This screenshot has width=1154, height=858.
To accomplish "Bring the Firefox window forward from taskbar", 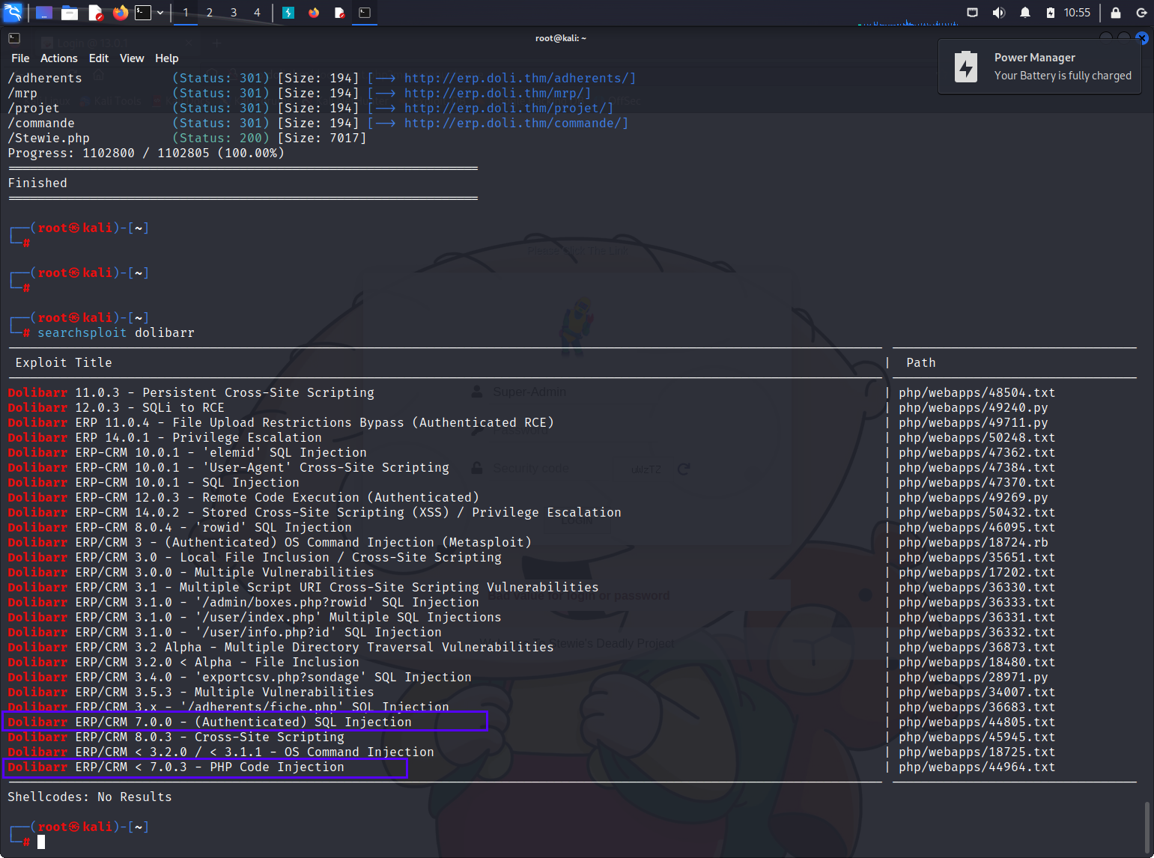I will [314, 13].
